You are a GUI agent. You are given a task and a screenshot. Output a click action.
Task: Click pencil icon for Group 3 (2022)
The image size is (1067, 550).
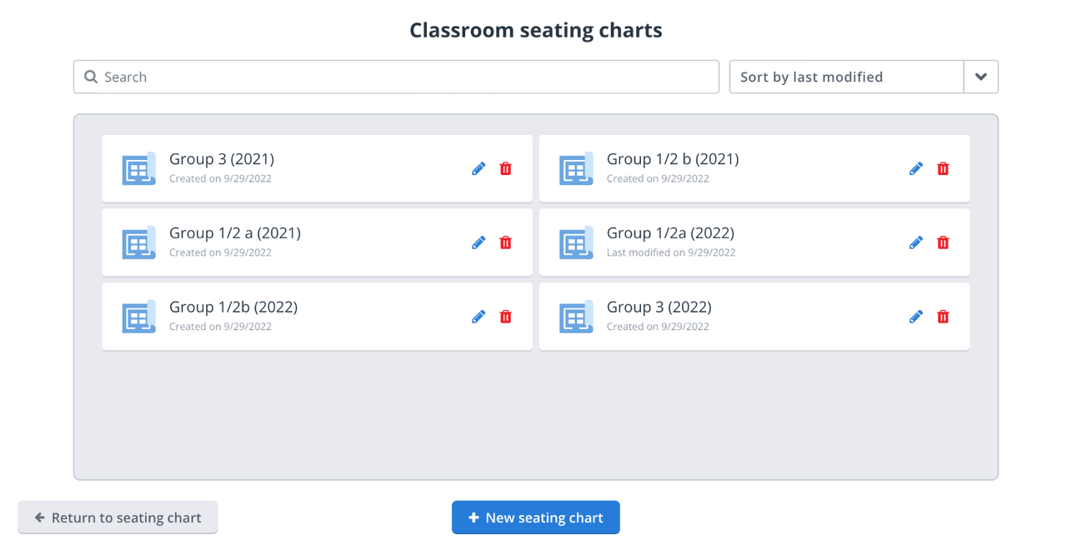click(x=915, y=317)
